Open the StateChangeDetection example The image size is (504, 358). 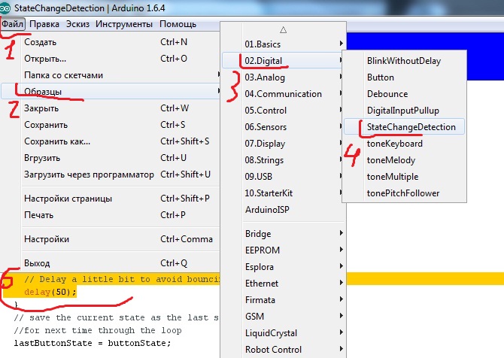click(x=411, y=127)
